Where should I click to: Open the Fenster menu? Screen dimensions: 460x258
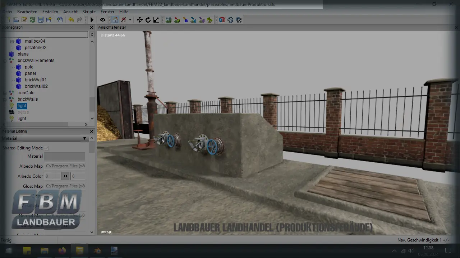coord(107,12)
